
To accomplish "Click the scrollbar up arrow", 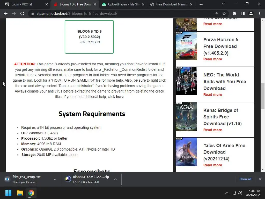I will (x=263, y=21).
